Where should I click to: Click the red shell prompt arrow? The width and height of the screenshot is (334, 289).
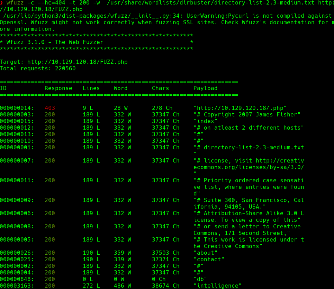click(x=2, y=3)
